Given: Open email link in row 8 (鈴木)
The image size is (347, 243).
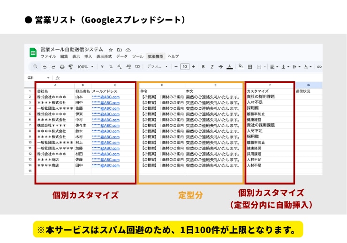Looking at the screenshot, I should click(106, 131).
